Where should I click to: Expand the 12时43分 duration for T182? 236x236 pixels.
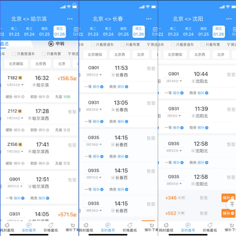(x=14, y=85)
